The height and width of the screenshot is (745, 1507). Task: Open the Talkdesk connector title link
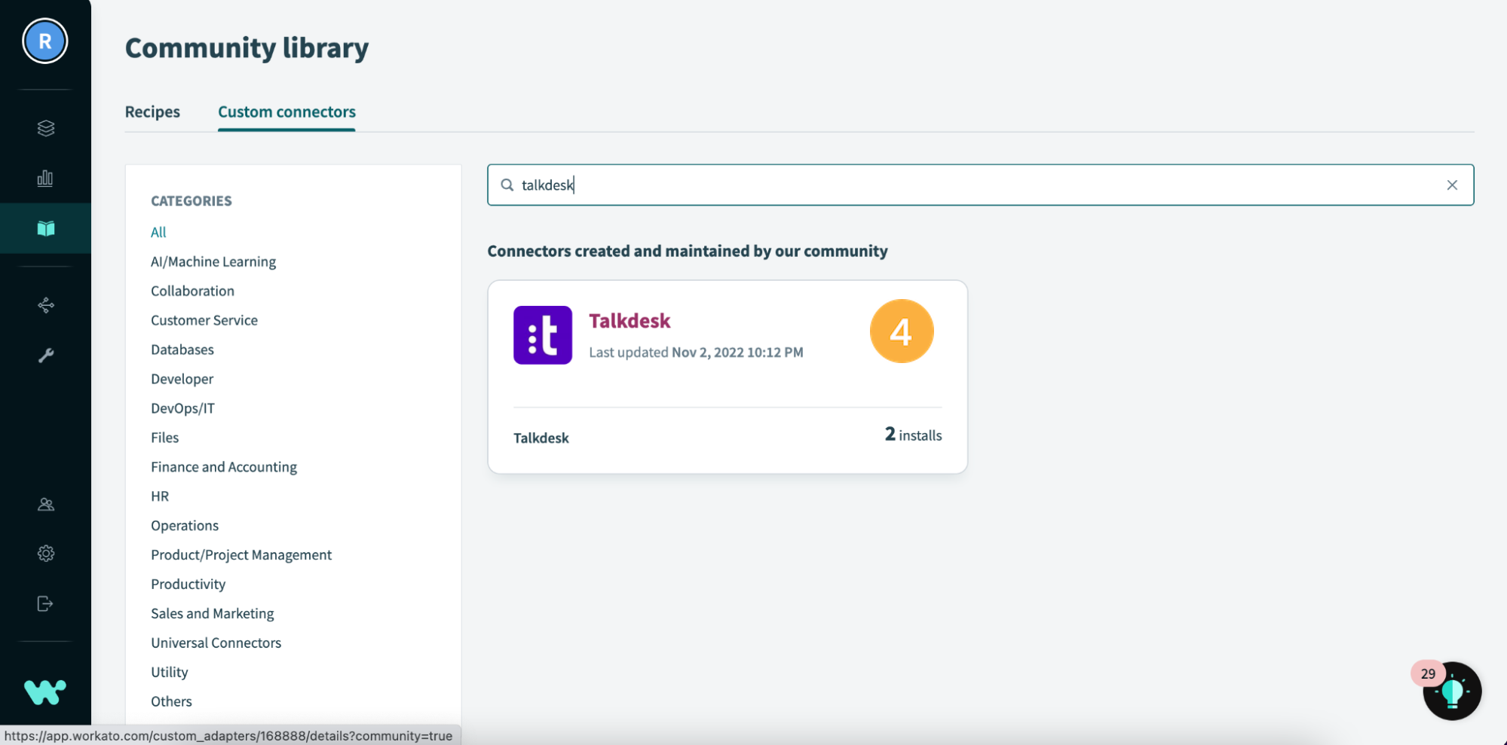(629, 321)
